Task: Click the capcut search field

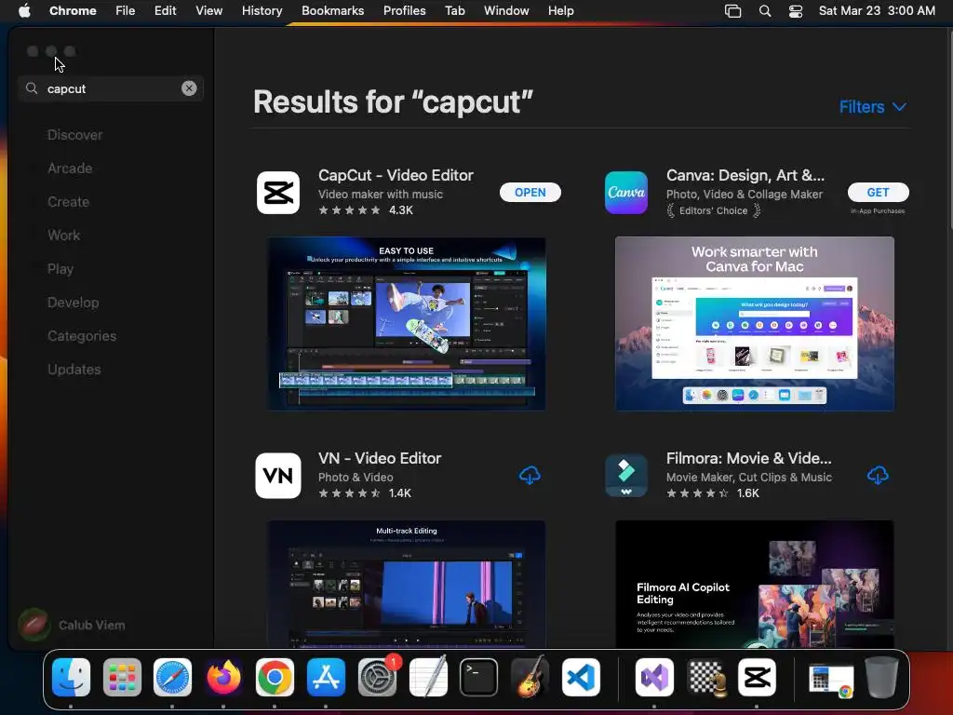Action: click(113, 88)
